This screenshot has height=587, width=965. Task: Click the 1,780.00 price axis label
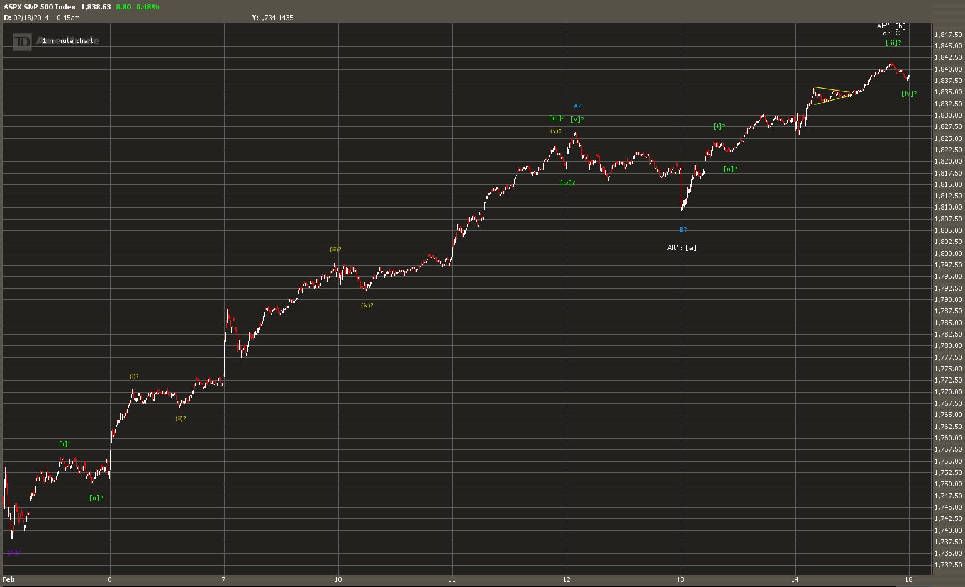(x=949, y=346)
